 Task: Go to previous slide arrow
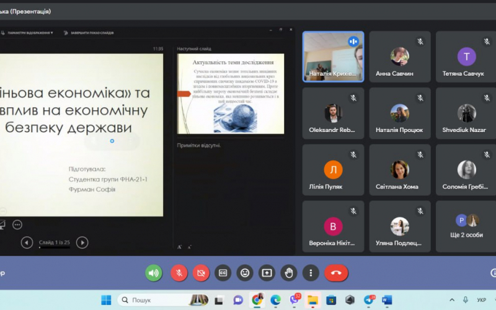pyautogui.click(x=27, y=242)
